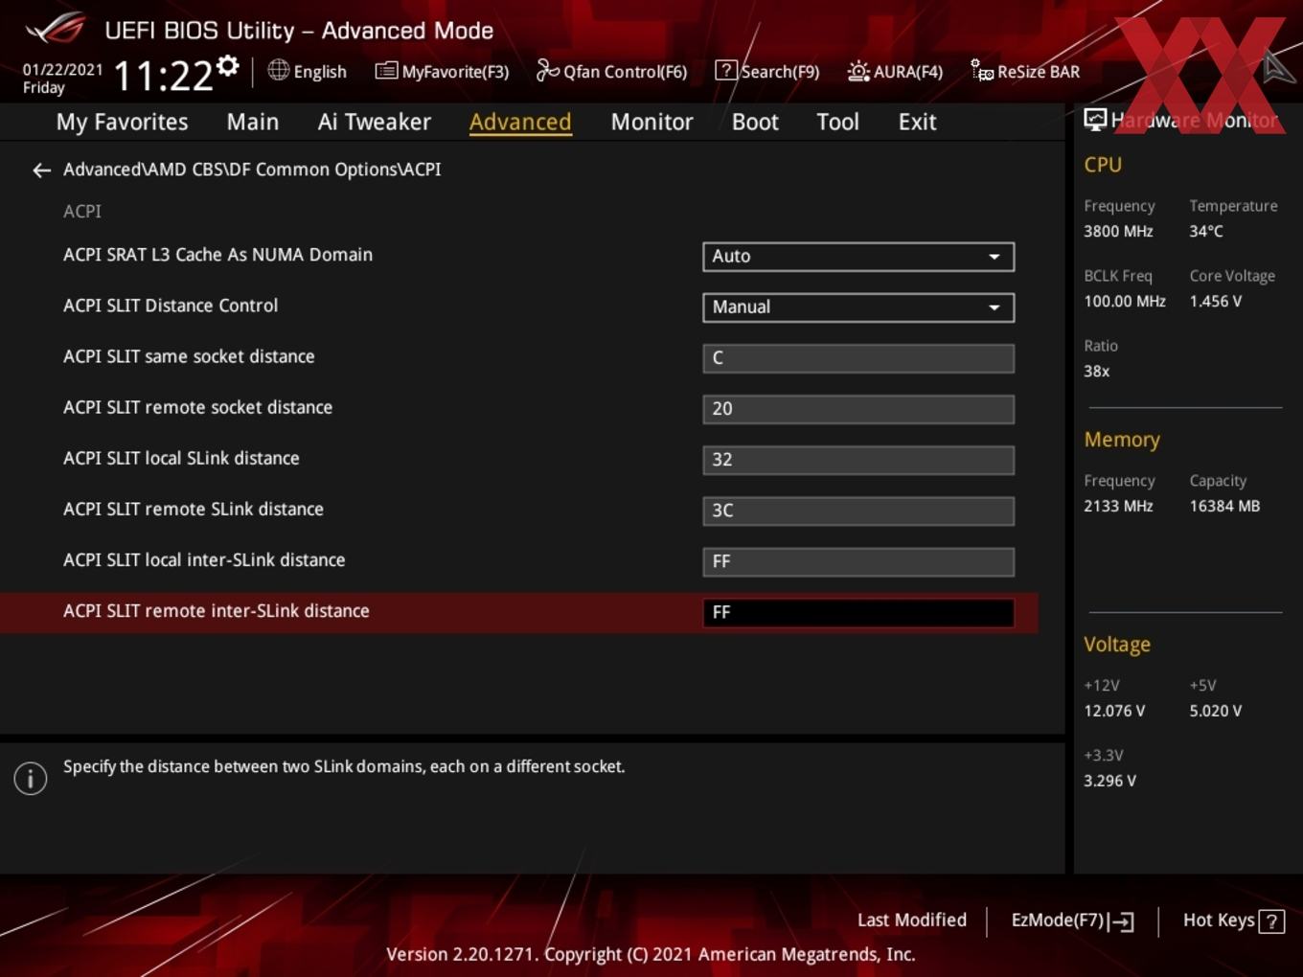Click the +5V value 5.020 V
1303x977 pixels.
[1216, 711]
